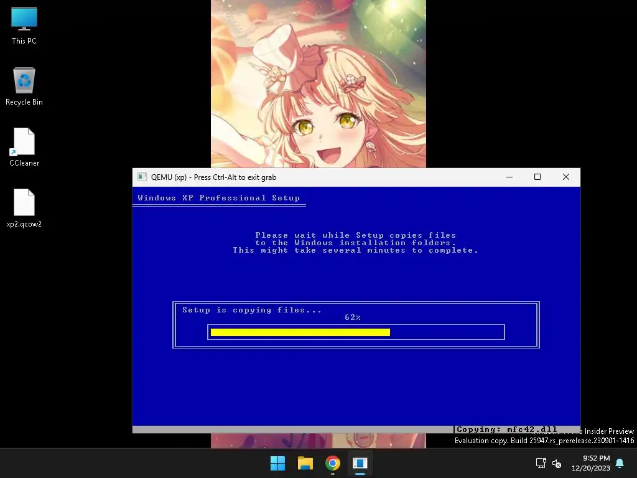This screenshot has width=637, height=478.
Task: Open Google Chrome from the taskbar
Action: (332, 463)
